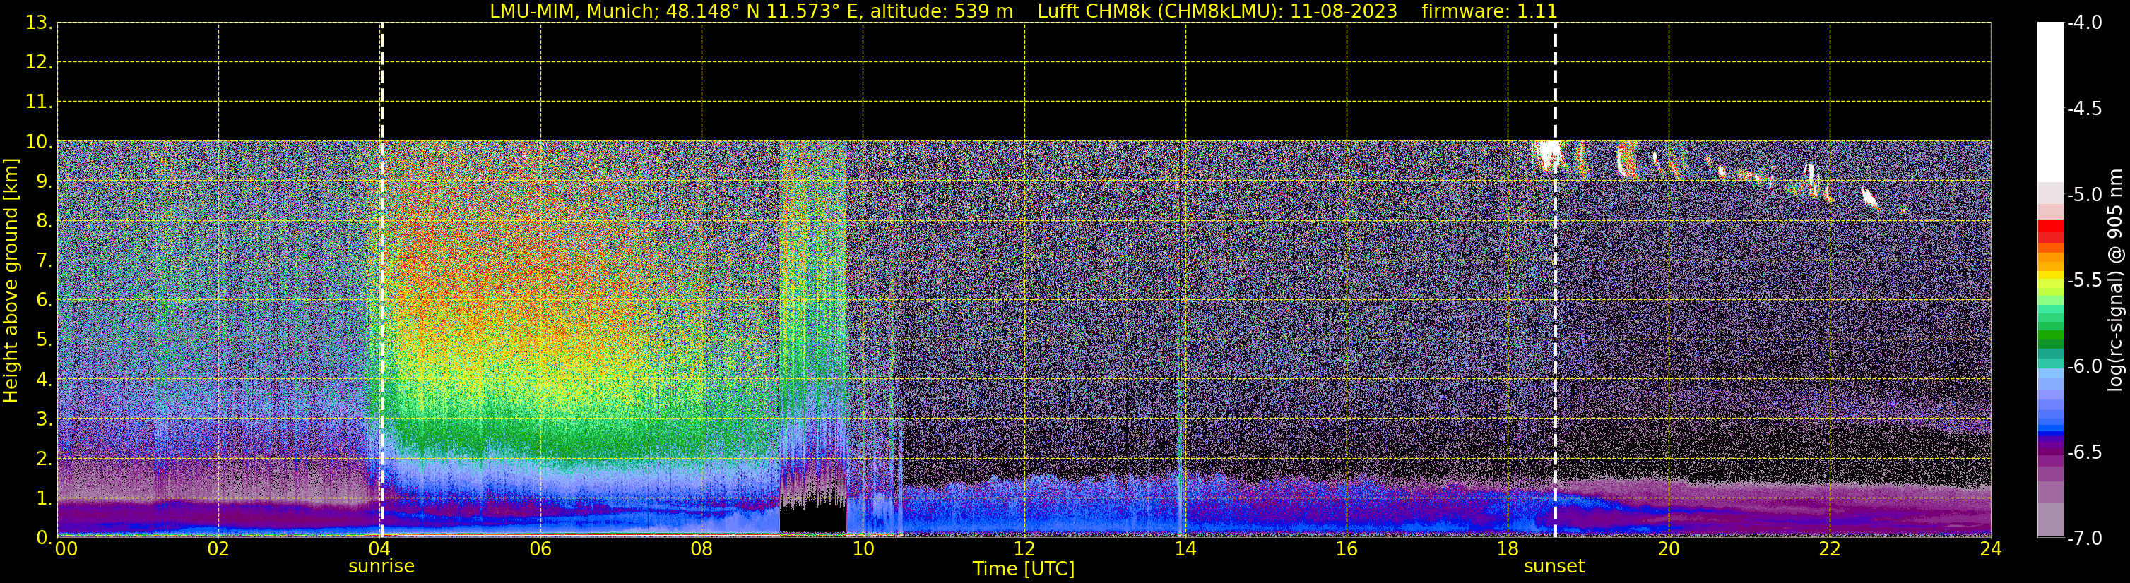The height and width of the screenshot is (583, 2130).
Task: Click the green band of the colorbar
Action: [x=2049, y=337]
